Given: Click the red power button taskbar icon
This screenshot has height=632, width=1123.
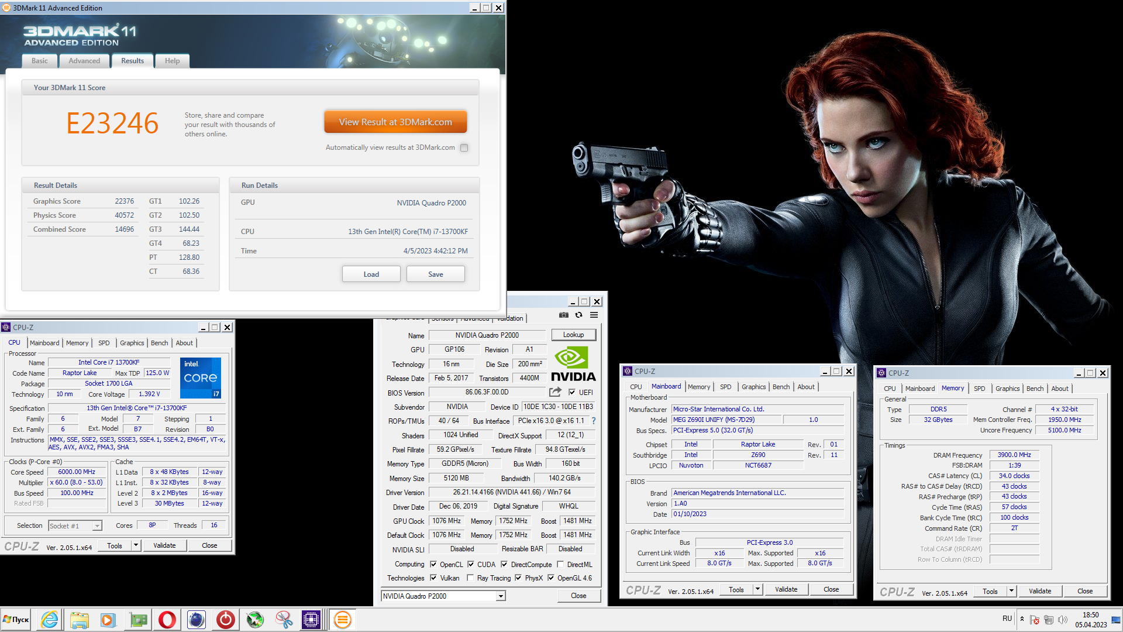Looking at the screenshot, I should (x=226, y=620).
